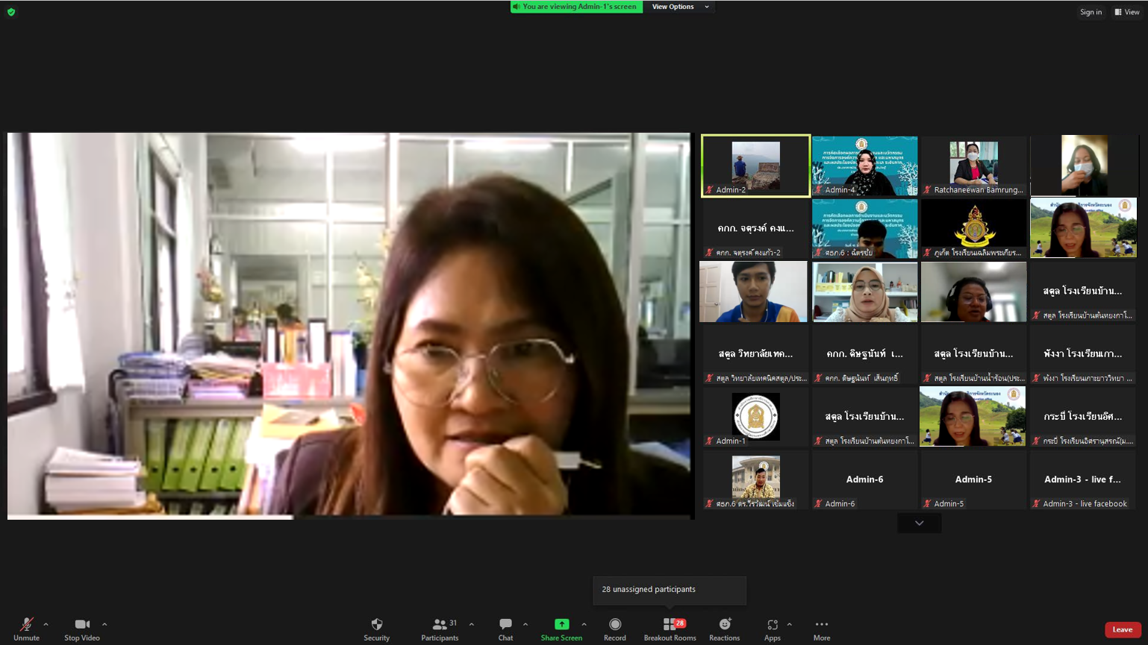Viewport: 1148px width, 645px height.
Task: Click muted mic icon on Ratchaneewan tile
Action: [927, 190]
